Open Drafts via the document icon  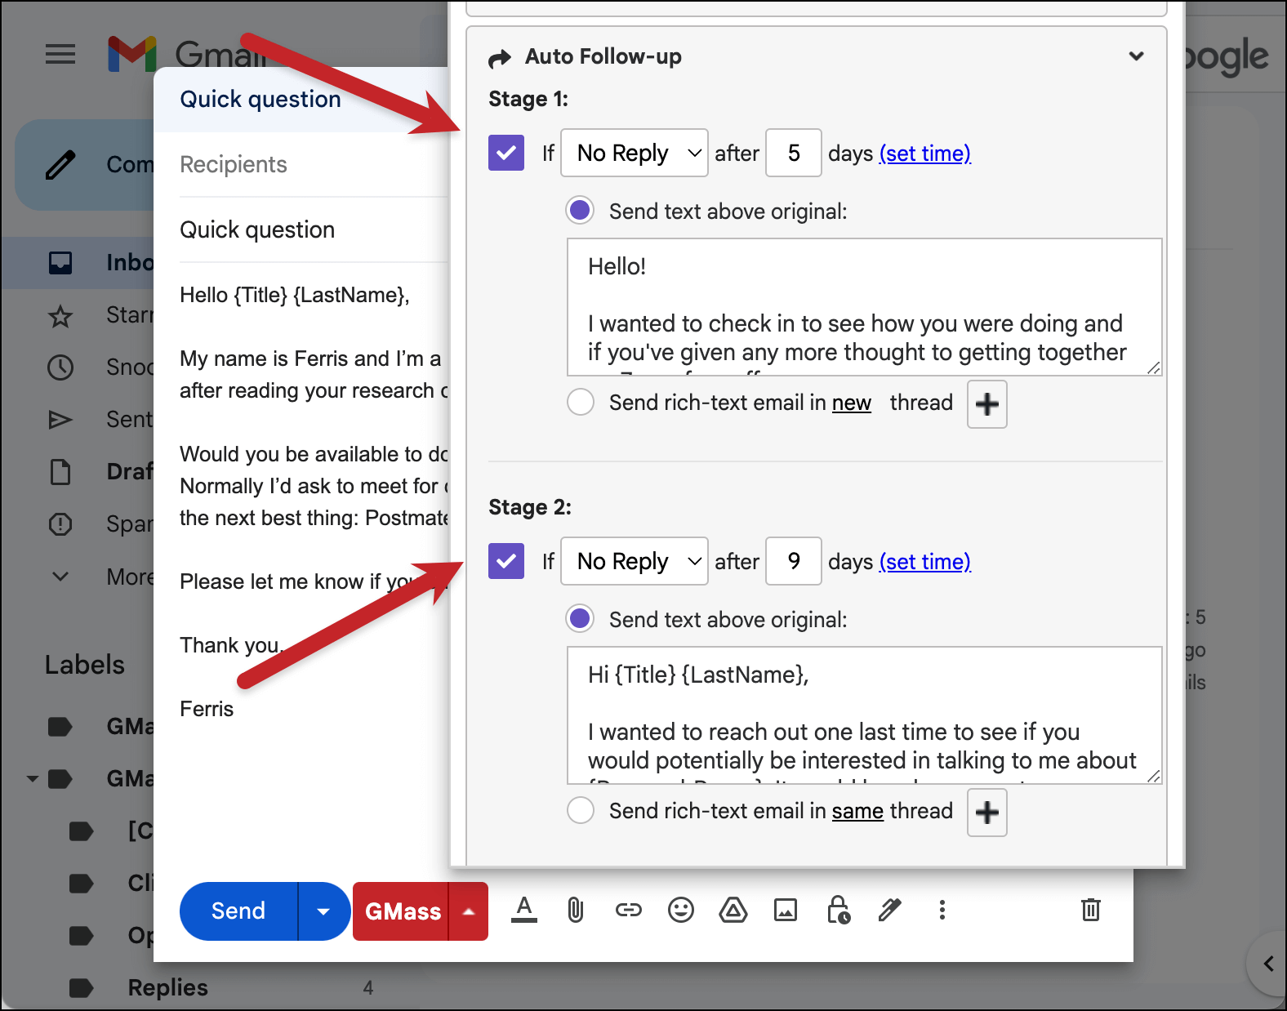60,472
